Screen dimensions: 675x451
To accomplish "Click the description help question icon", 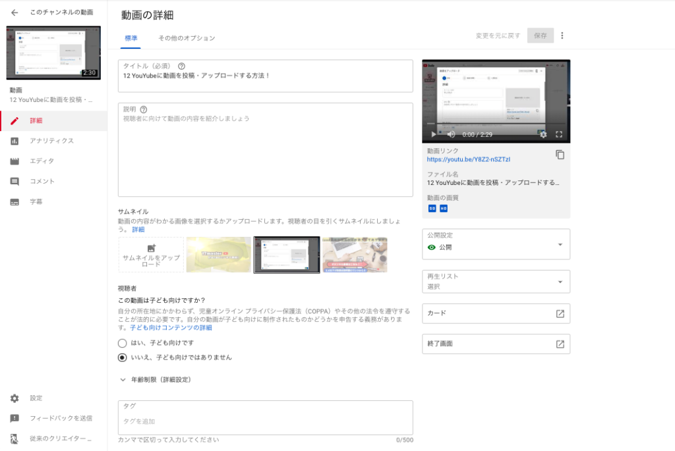I will tap(143, 109).
